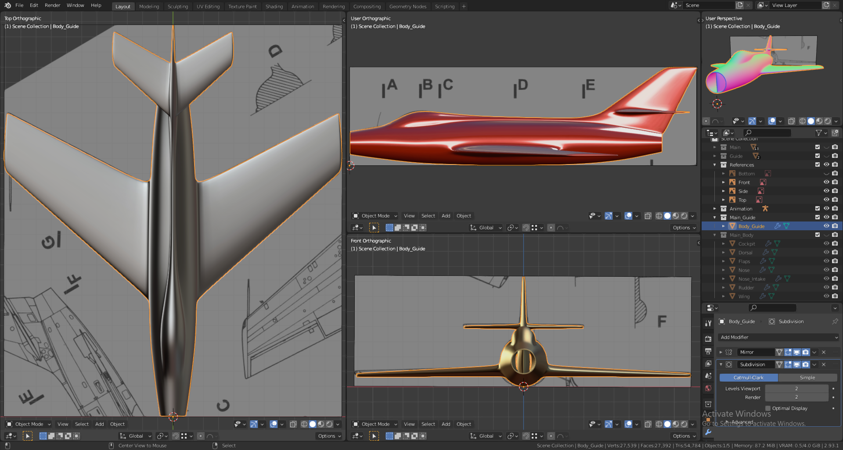Open the Add Modifier dropdown

779,337
